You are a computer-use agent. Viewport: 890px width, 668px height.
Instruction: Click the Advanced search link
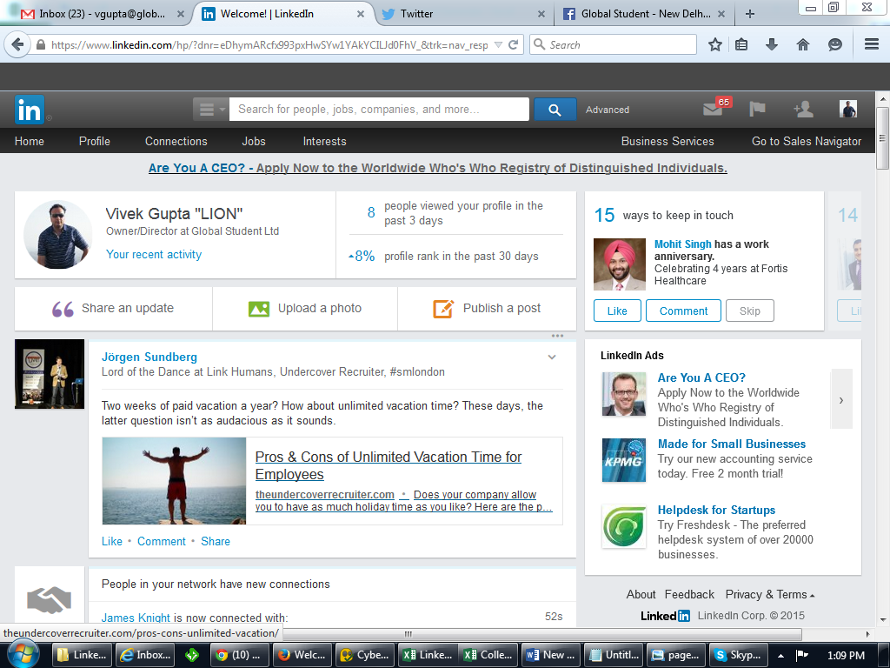click(x=607, y=110)
